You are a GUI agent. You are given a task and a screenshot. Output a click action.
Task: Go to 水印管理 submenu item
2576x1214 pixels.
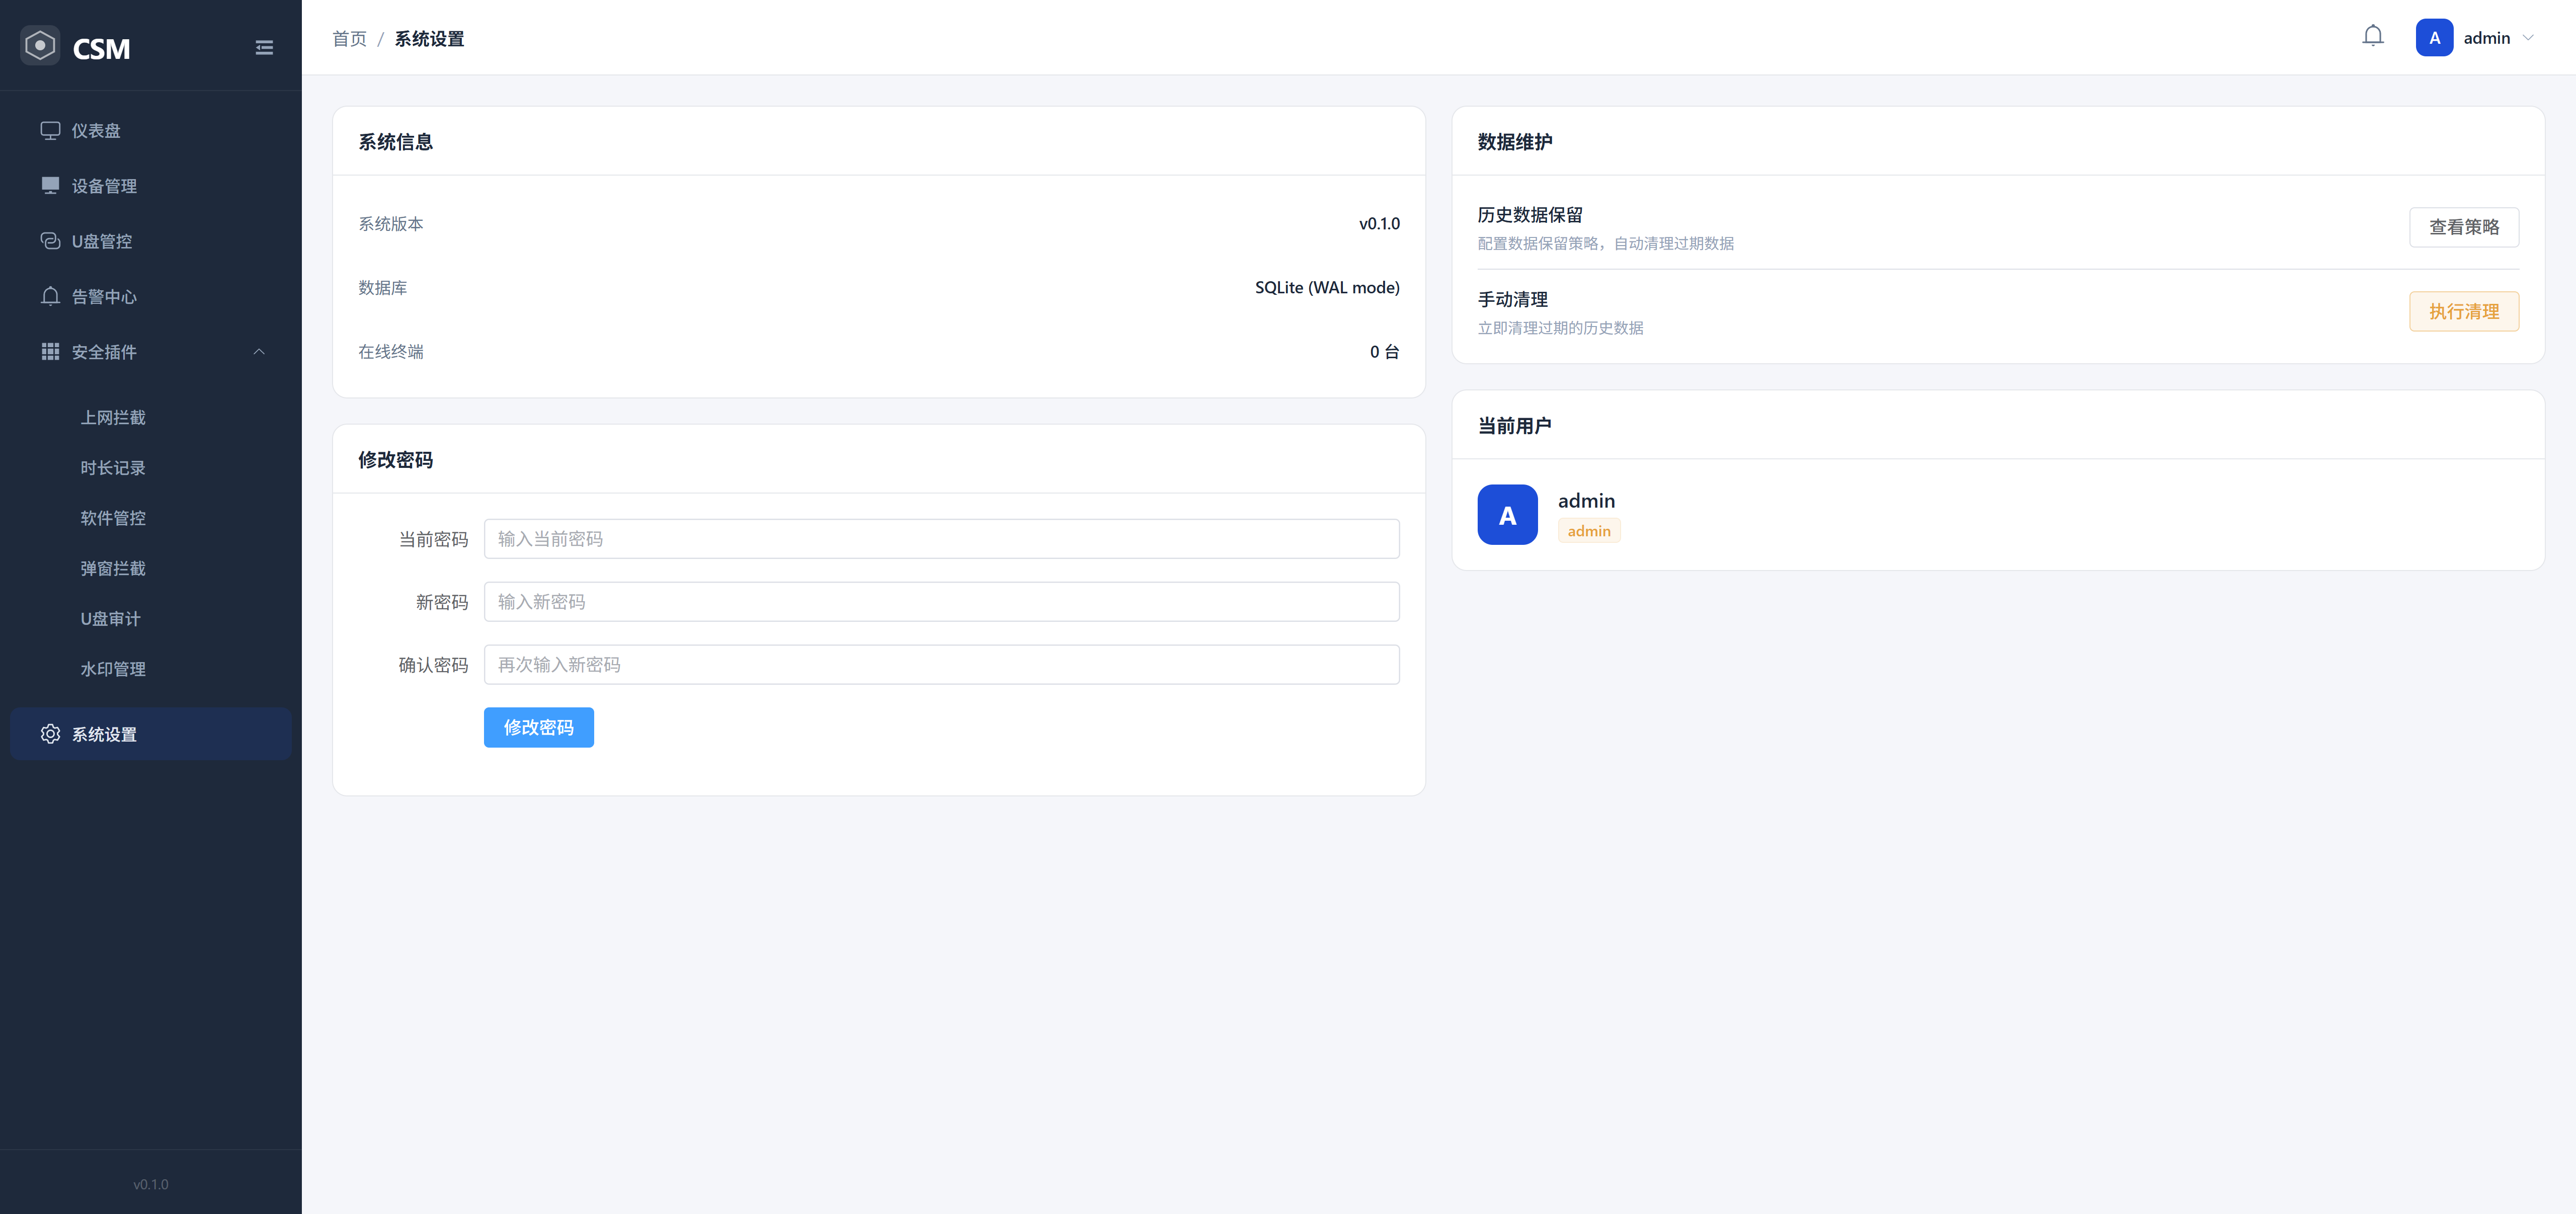(x=113, y=669)
